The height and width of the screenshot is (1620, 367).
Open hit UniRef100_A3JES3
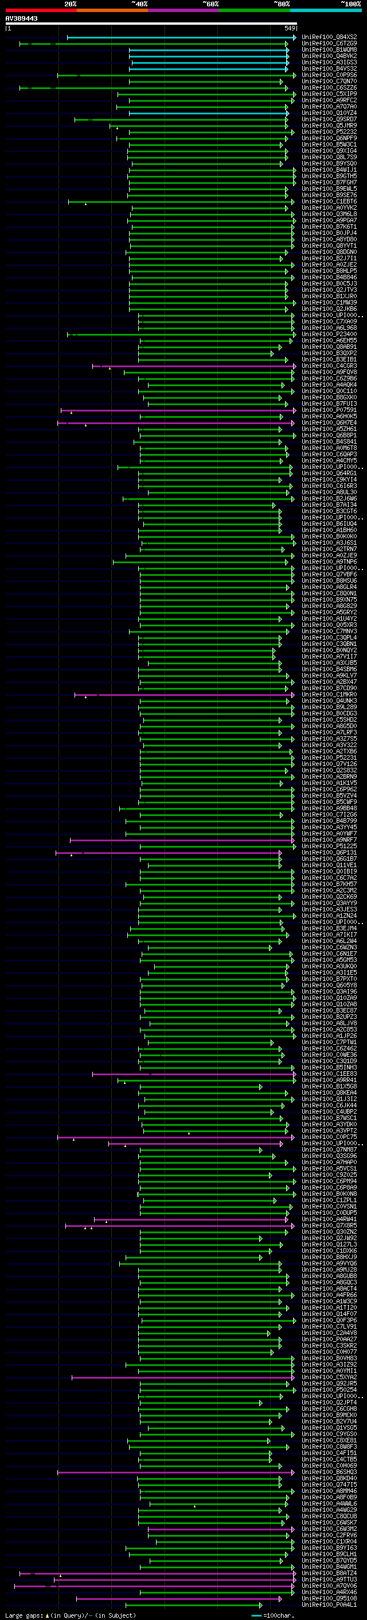pyautogui.click(x=329, y=909)
